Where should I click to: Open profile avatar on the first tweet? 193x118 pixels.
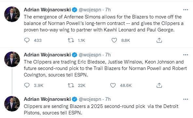[x=12, y=14]
